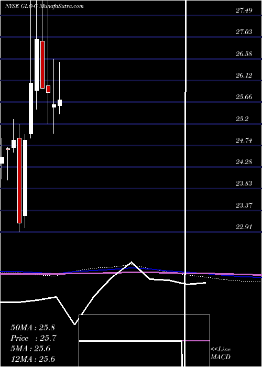This screenshot has width=262, height=367.
Task: Click the peak of the white MACD line
Action: (131, 262)
